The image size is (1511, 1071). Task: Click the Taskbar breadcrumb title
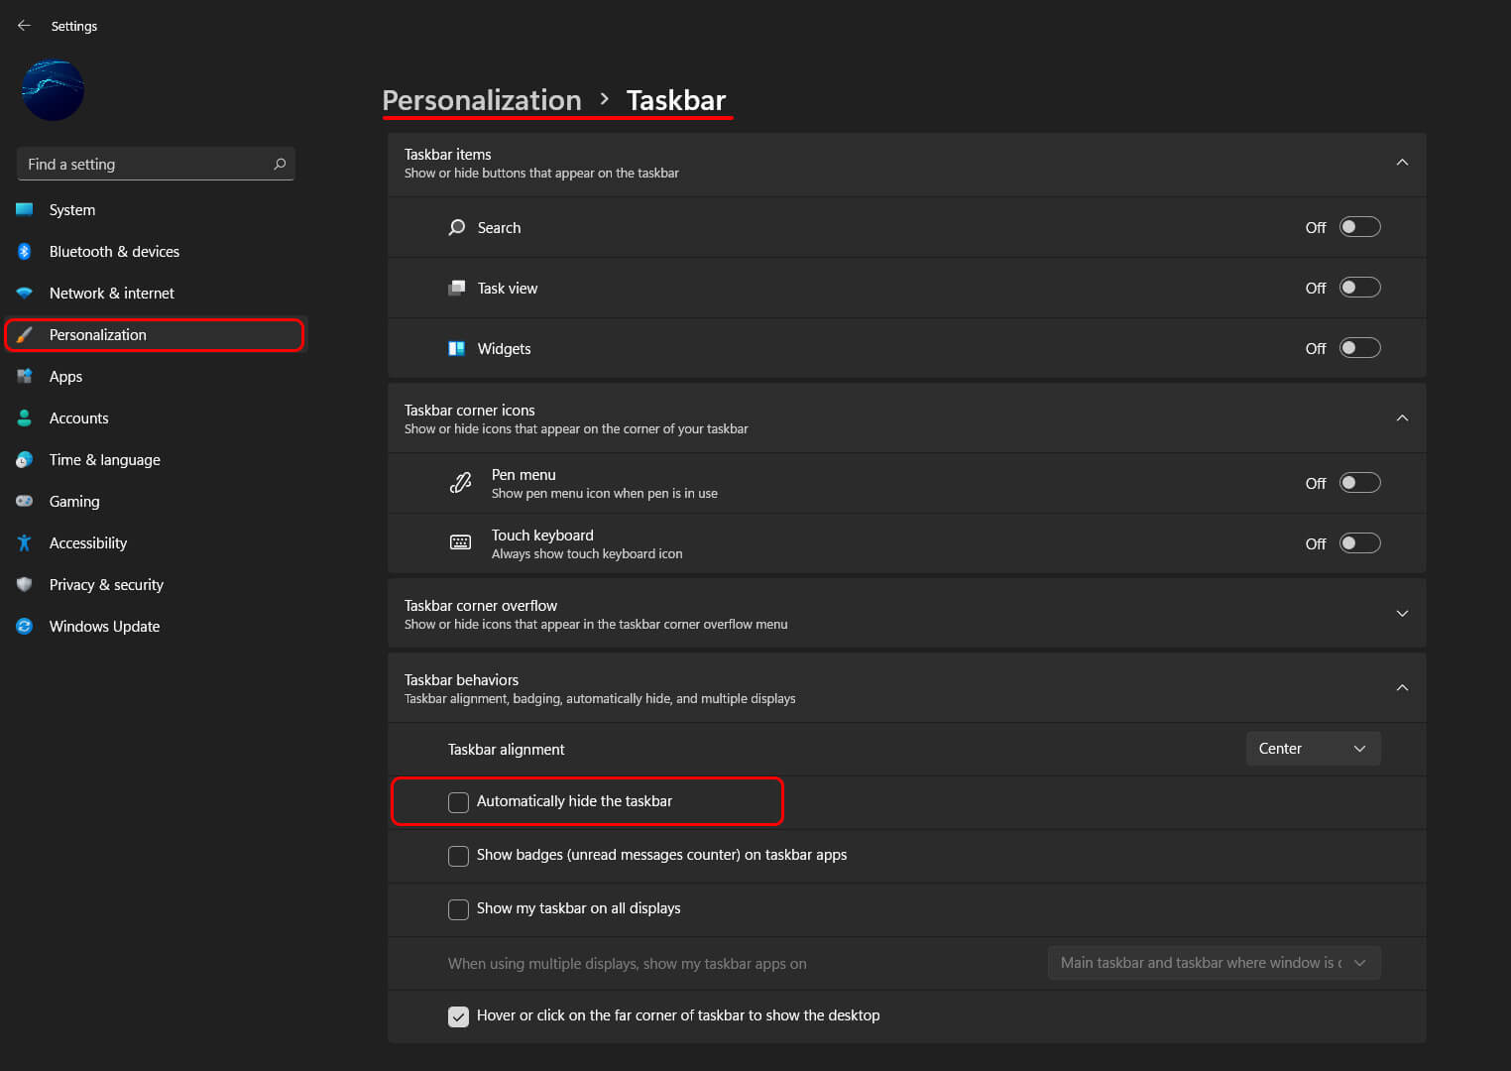coord(676,100)
